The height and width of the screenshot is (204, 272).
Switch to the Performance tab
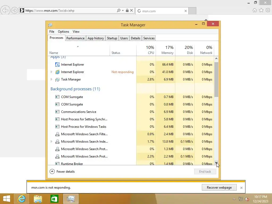click(75, 38)
